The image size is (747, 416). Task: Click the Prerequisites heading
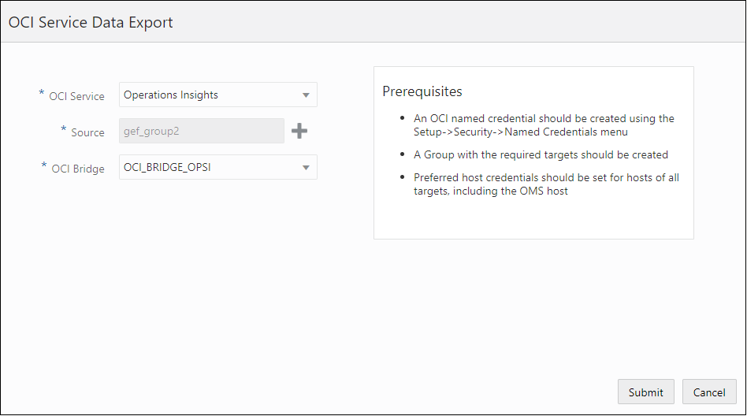click(x=422, y=91)
